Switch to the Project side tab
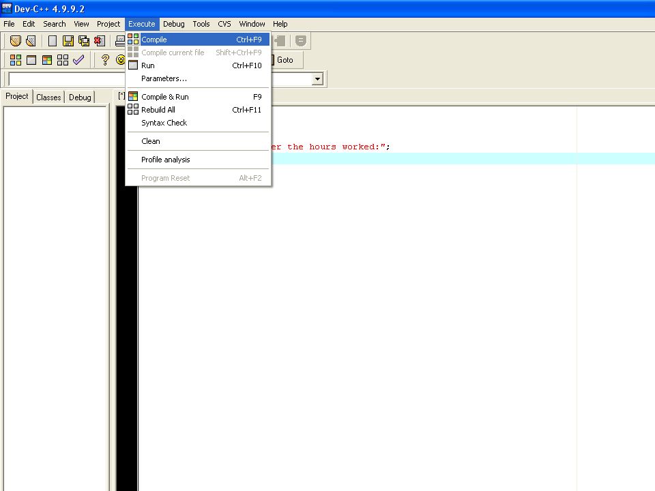 16,96
